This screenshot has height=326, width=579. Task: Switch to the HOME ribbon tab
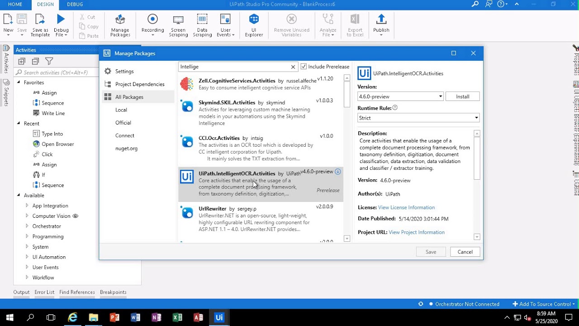click(x=15, y=4)
